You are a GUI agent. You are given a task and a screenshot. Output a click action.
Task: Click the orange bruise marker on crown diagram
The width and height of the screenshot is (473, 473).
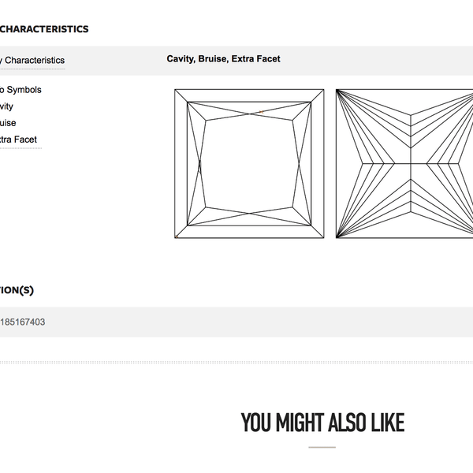point(261,112)
